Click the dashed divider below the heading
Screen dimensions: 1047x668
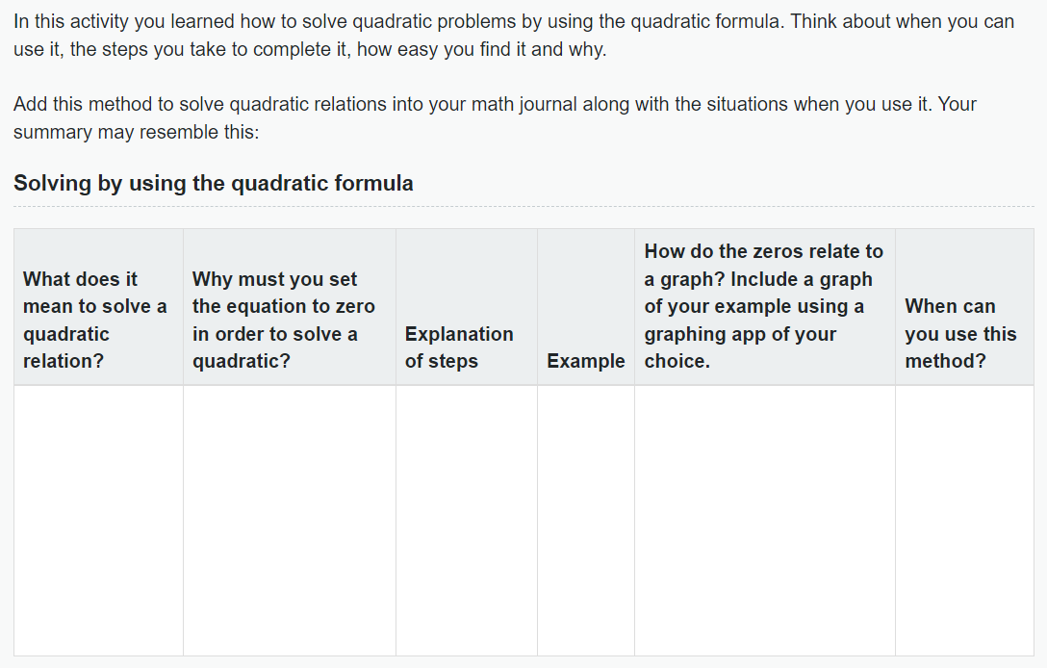(523, 206)
